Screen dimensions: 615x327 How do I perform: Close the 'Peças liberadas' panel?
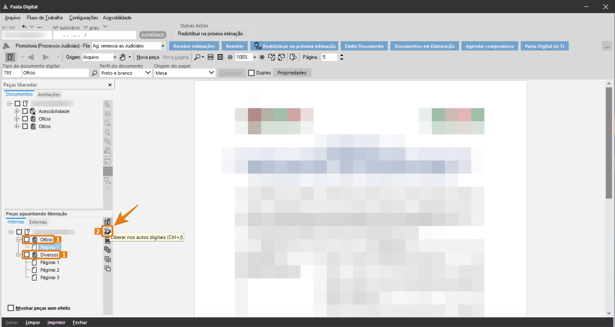(x=110, y=85)
